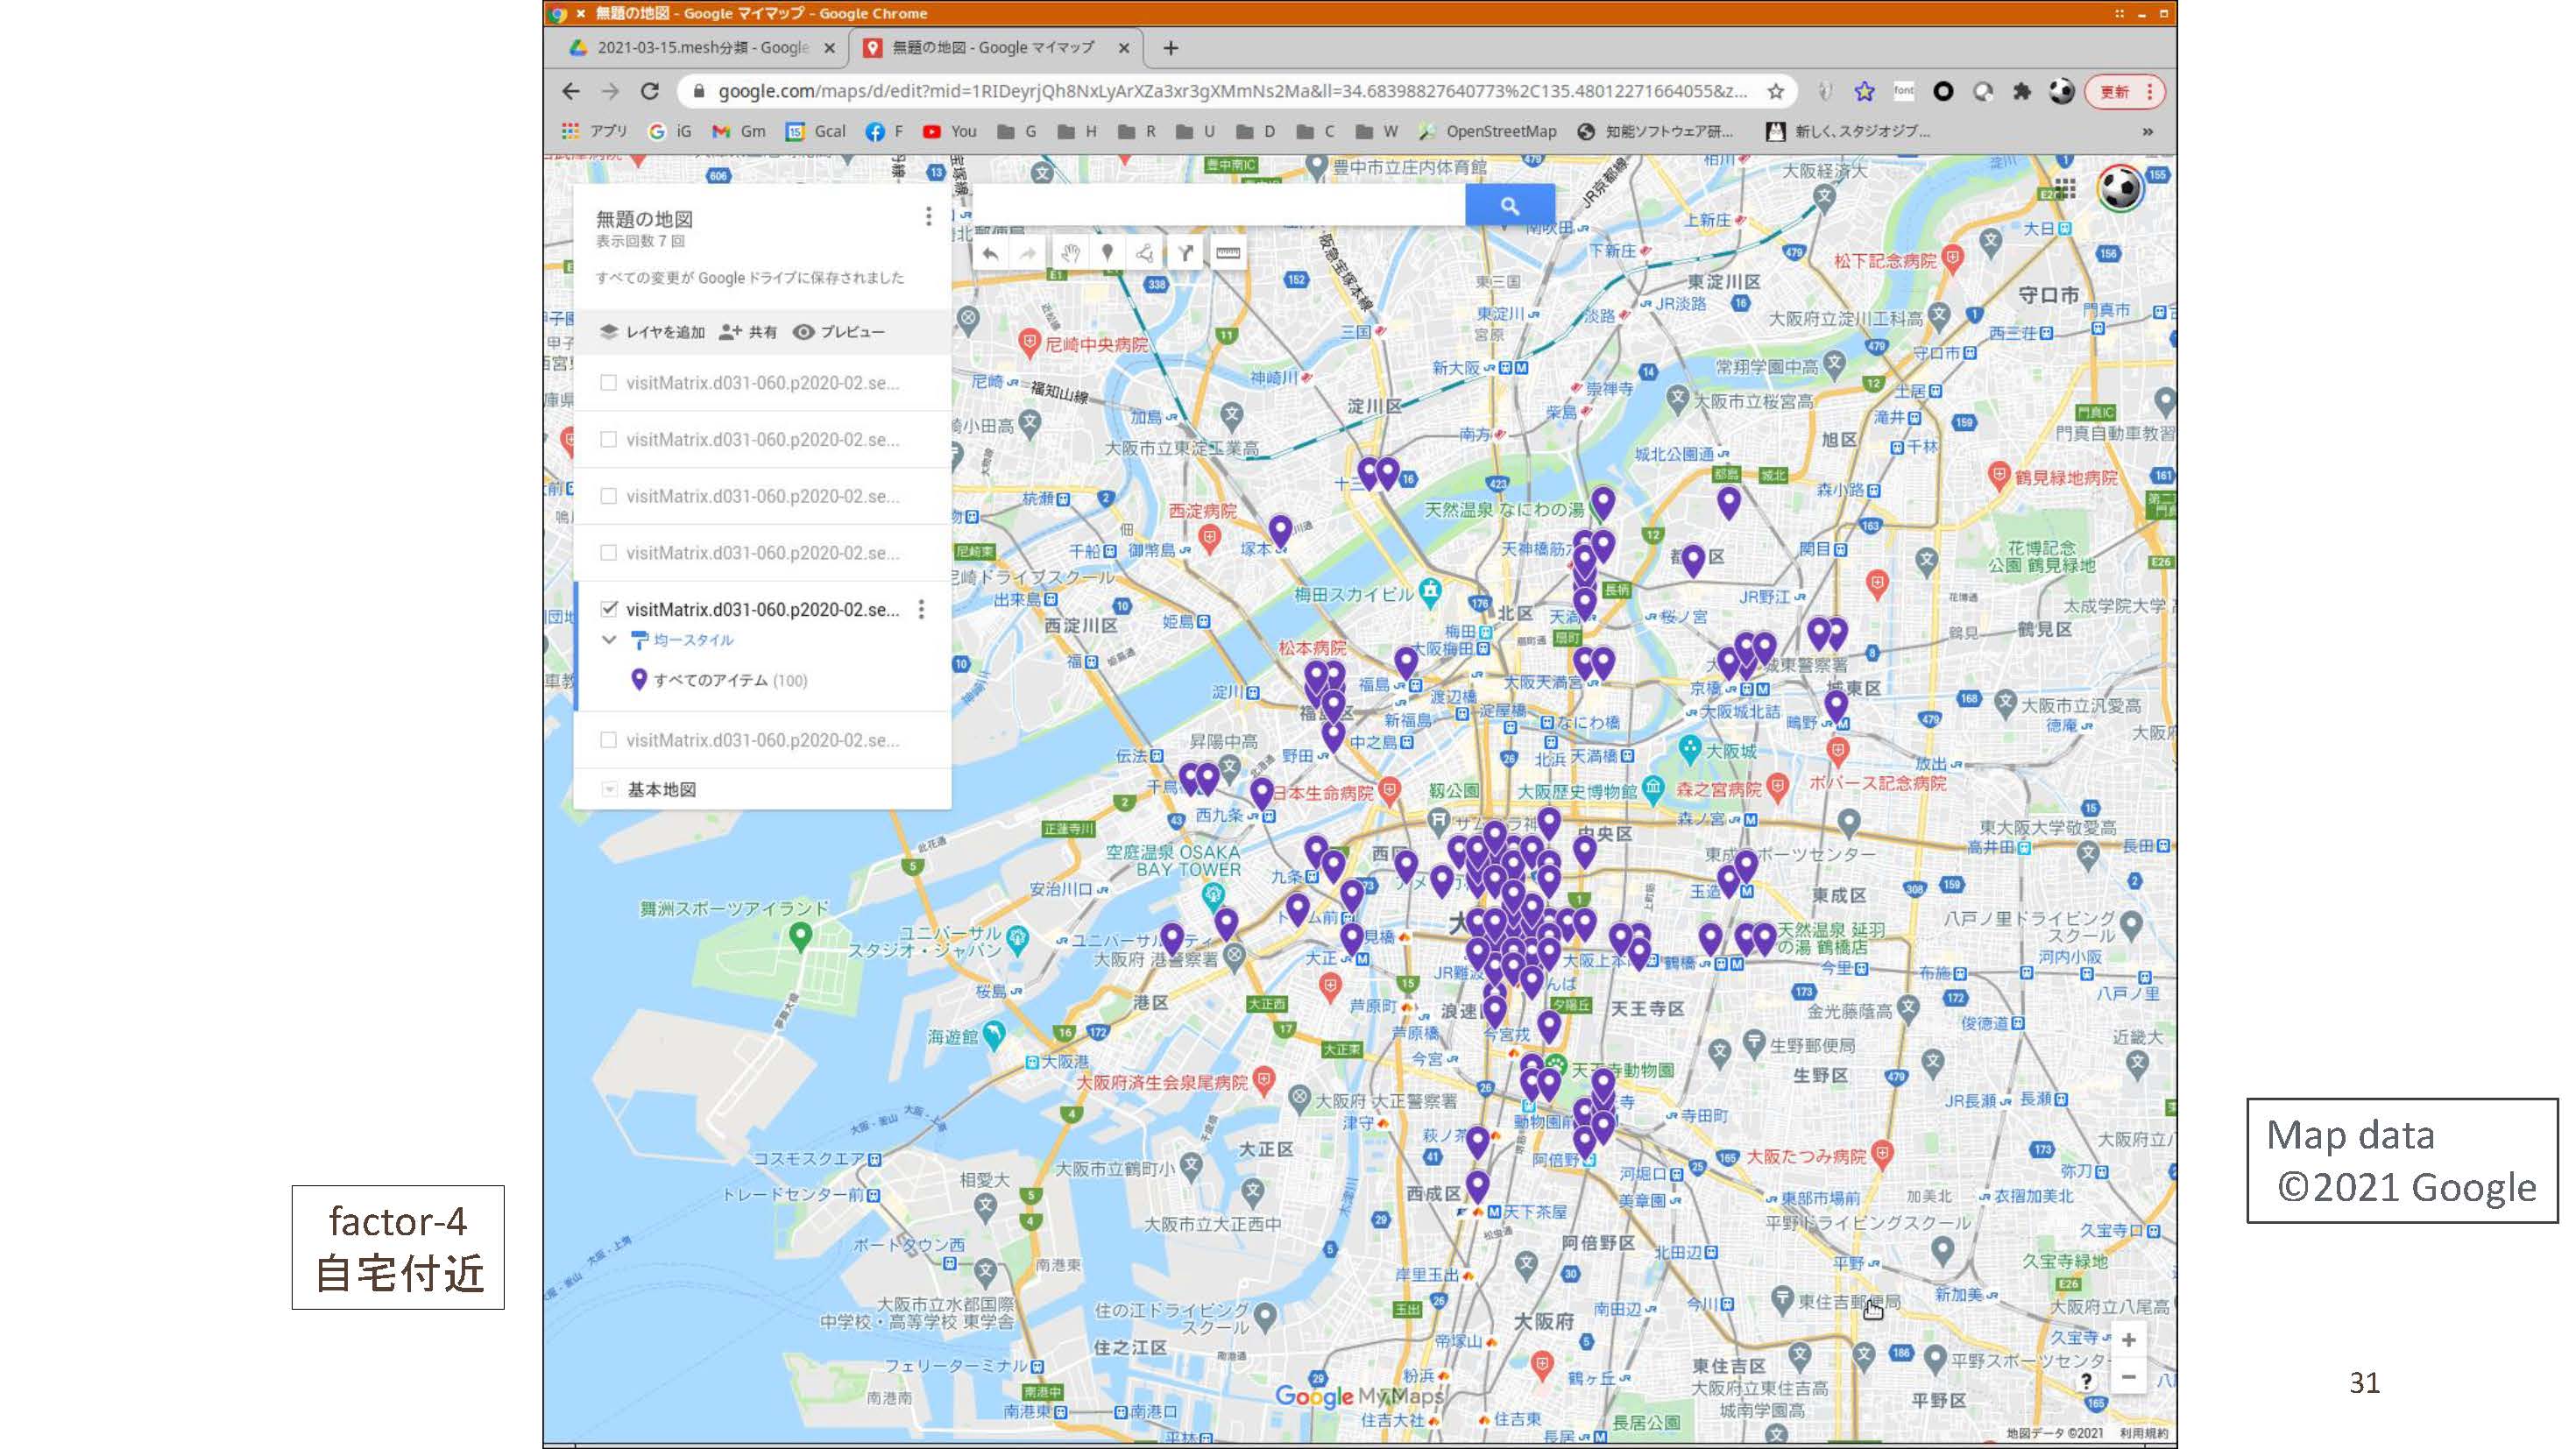Open the W bookmark folder

click(1378, 131)
